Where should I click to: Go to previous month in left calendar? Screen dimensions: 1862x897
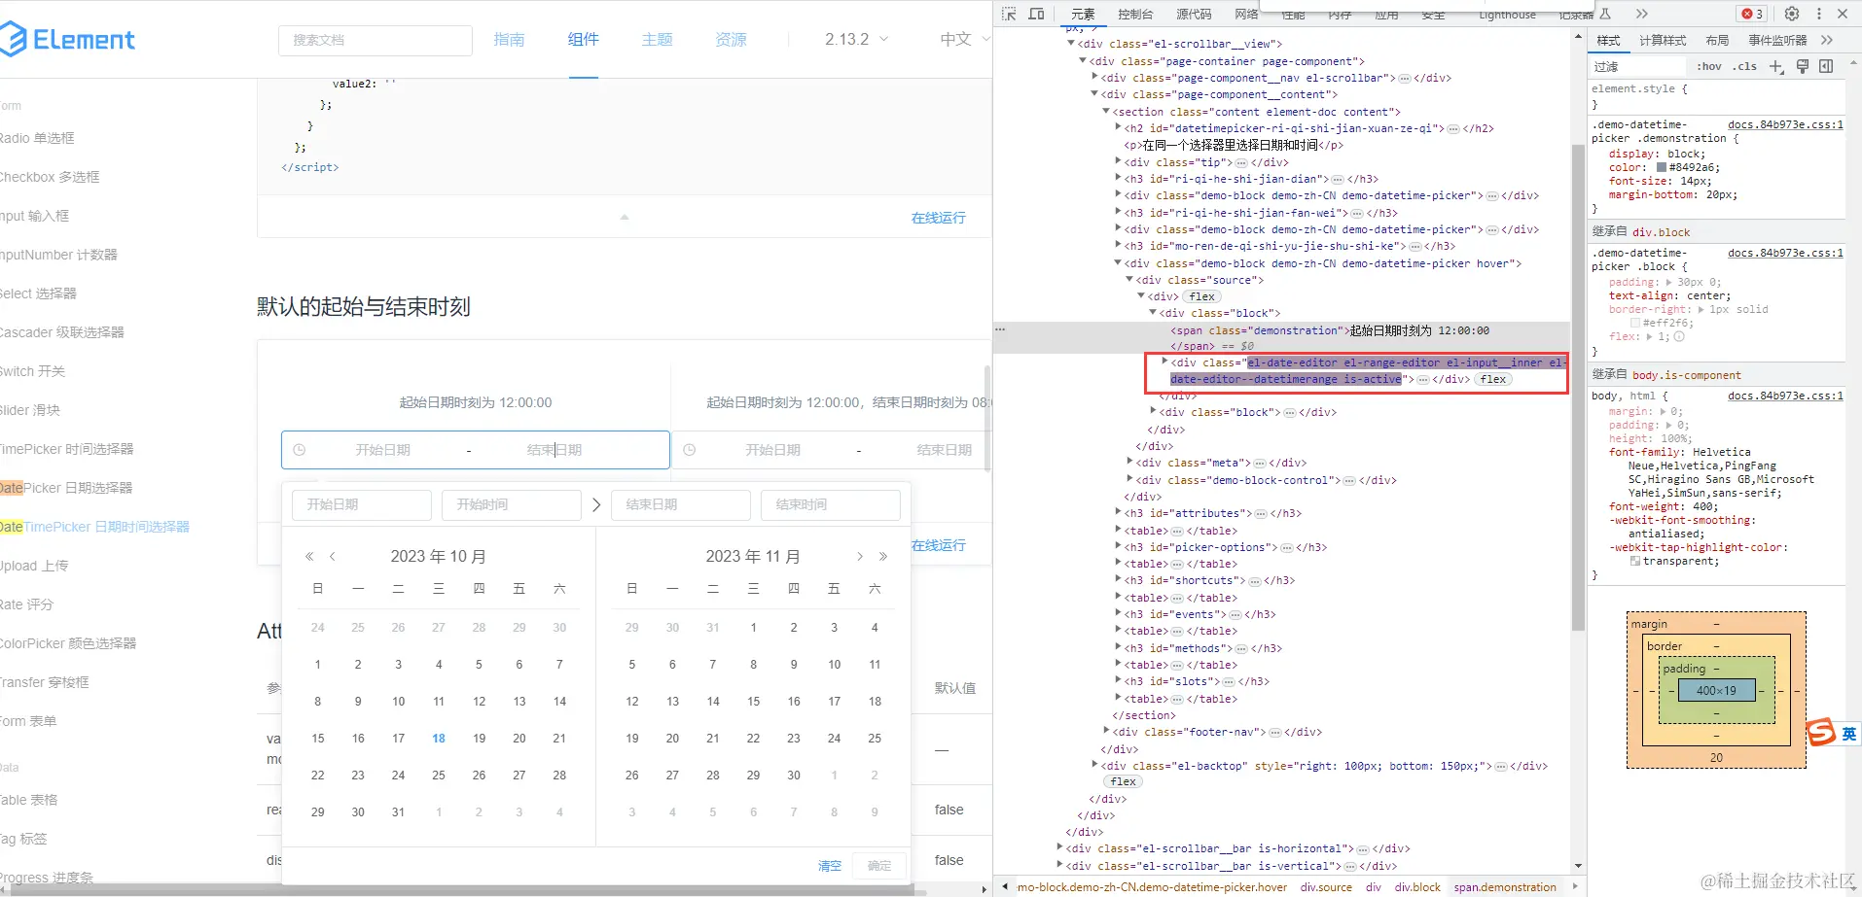[333, 557]
